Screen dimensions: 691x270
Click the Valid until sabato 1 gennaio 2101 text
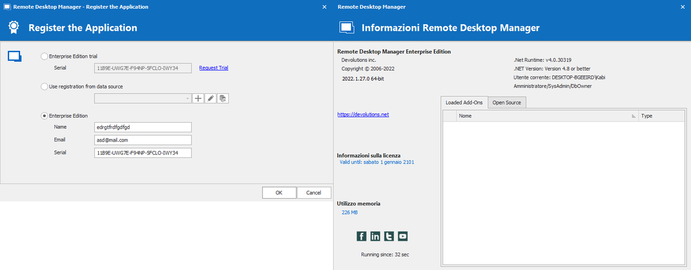click(377, 162)
